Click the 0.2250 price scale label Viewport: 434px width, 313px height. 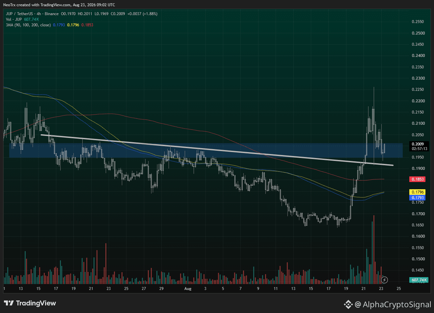pyautogui.click(x=418, y=90)
